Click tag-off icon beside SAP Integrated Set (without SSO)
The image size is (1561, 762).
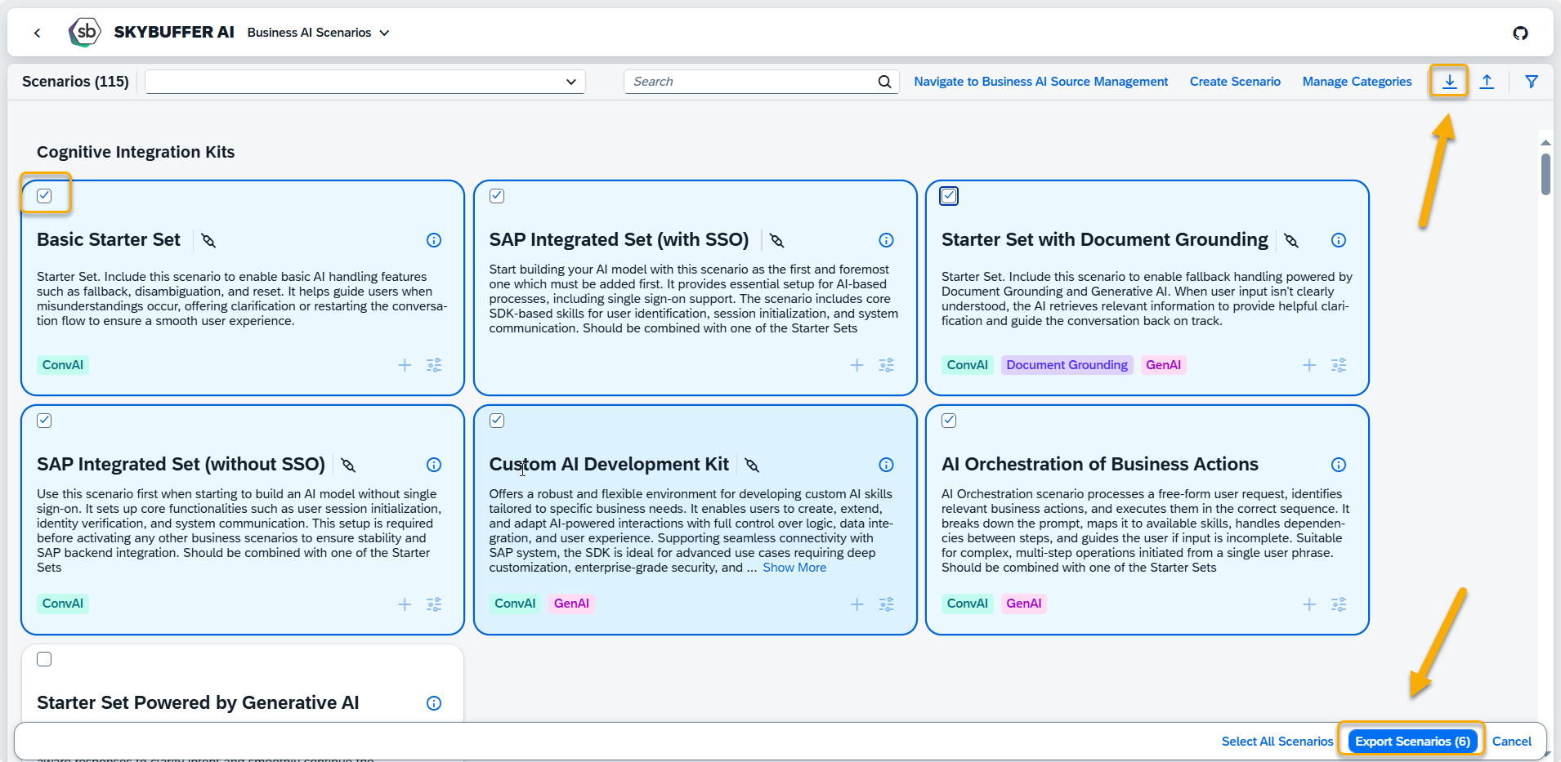pyautogui.click(x=348, y=465)
